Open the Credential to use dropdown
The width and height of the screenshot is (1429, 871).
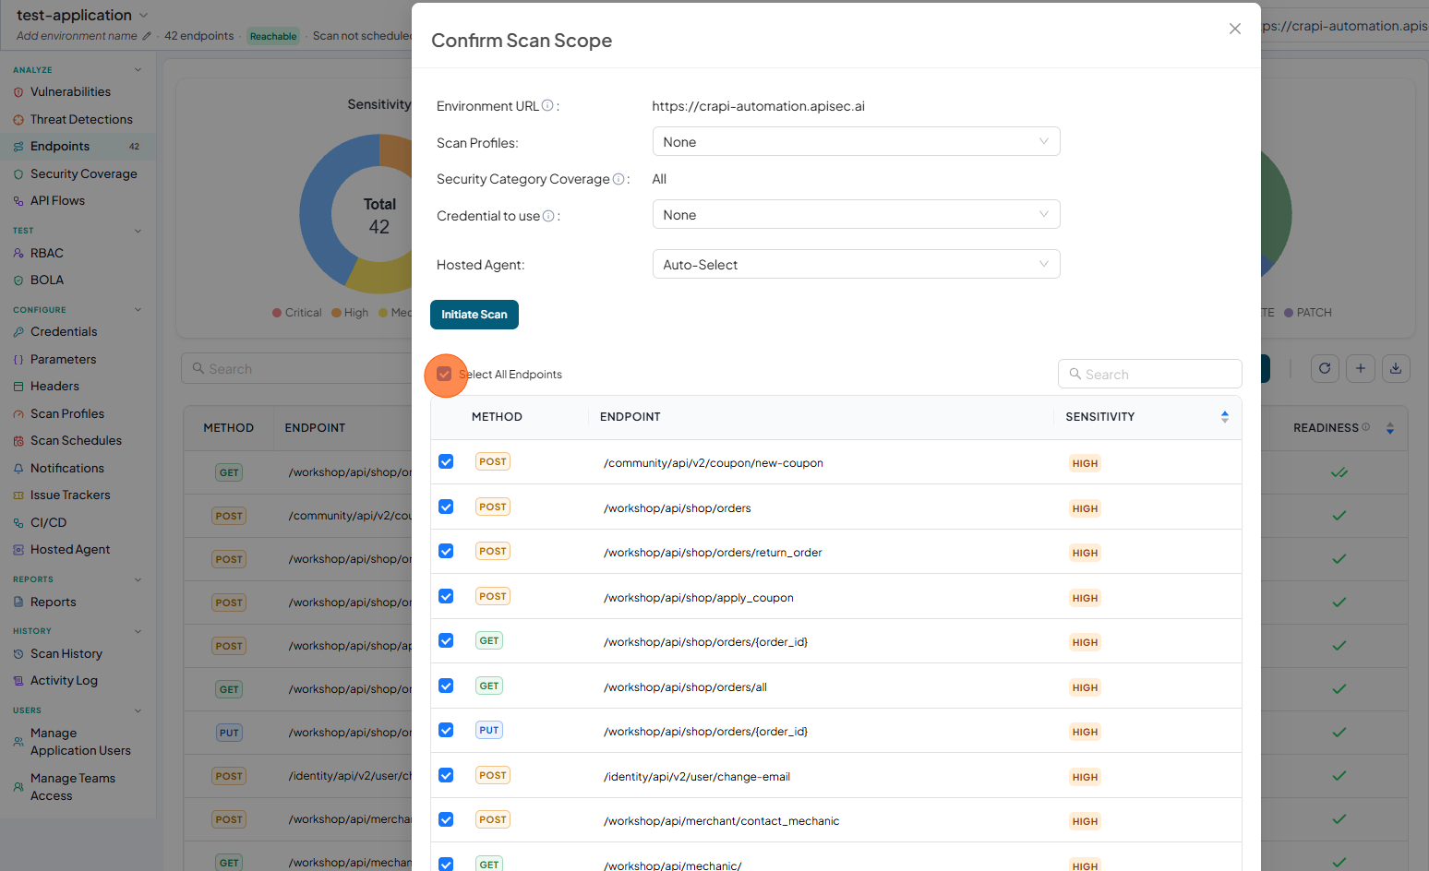click(856, 215)
